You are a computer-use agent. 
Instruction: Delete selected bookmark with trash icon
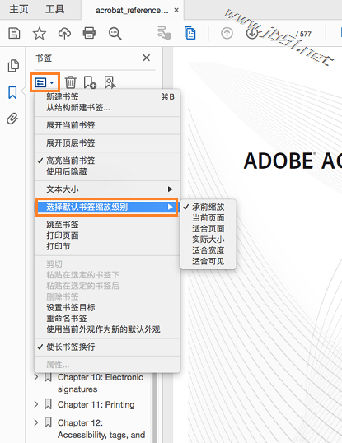click(x=70, y=82)
